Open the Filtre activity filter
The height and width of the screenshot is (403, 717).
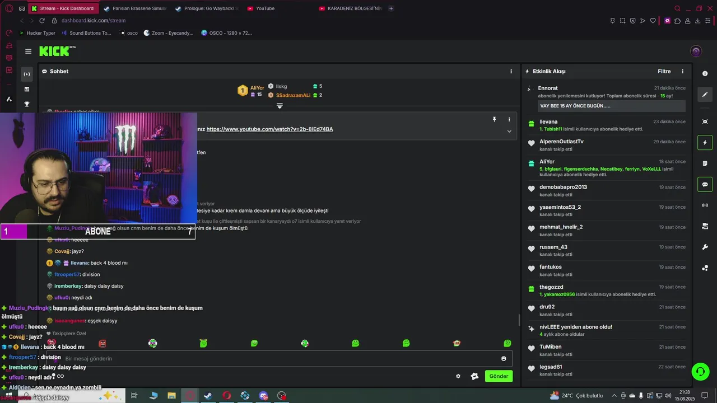tap(664, 71)
